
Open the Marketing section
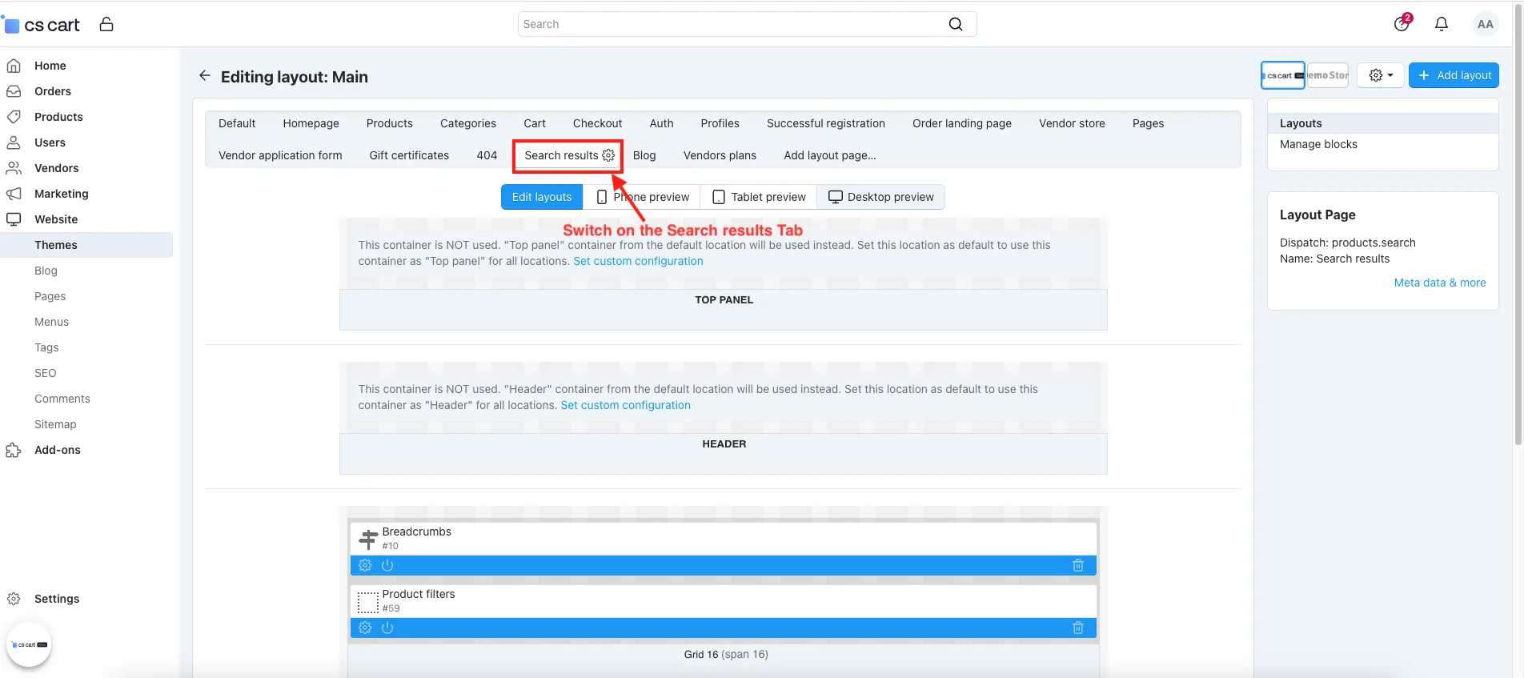(x=61, y=194)
